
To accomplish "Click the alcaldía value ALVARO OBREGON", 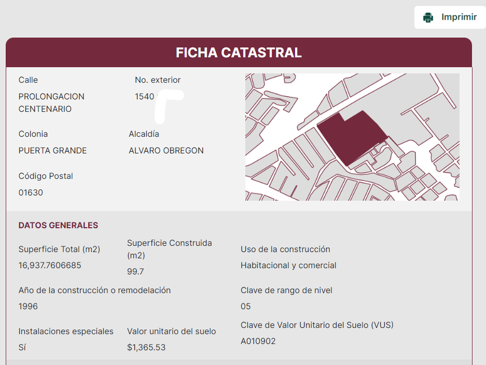I will 166,151.
